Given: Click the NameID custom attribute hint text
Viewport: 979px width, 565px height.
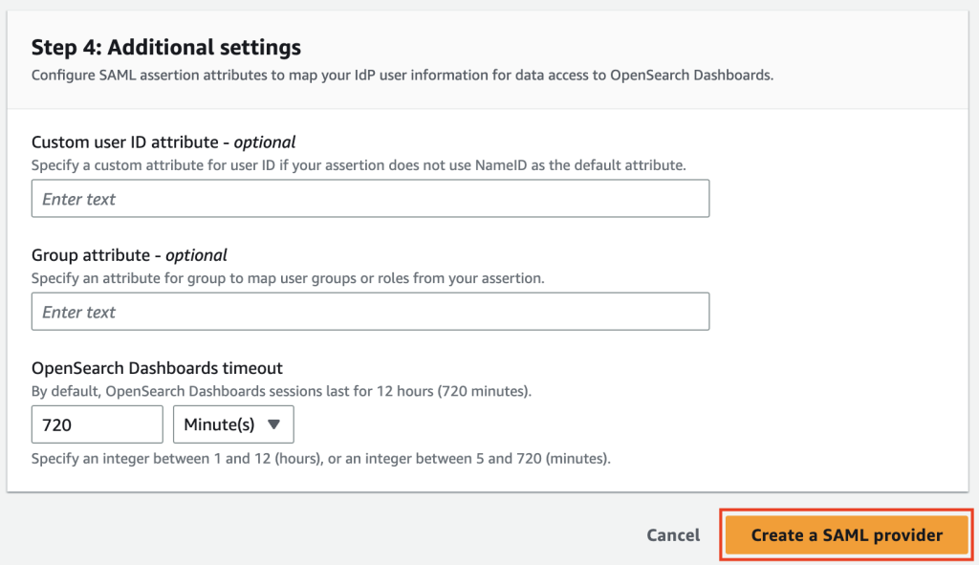Looking at the screenshot, I should 358,165.
